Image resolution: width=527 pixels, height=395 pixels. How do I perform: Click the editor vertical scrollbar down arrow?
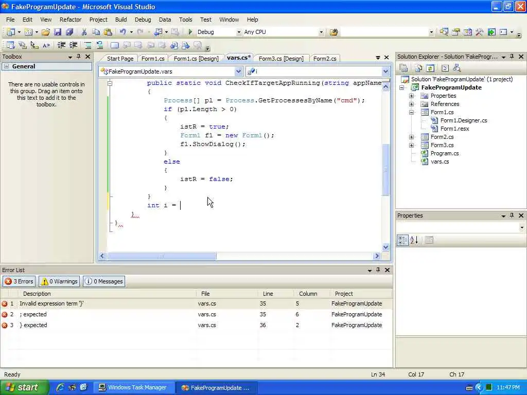pos(385,247)
